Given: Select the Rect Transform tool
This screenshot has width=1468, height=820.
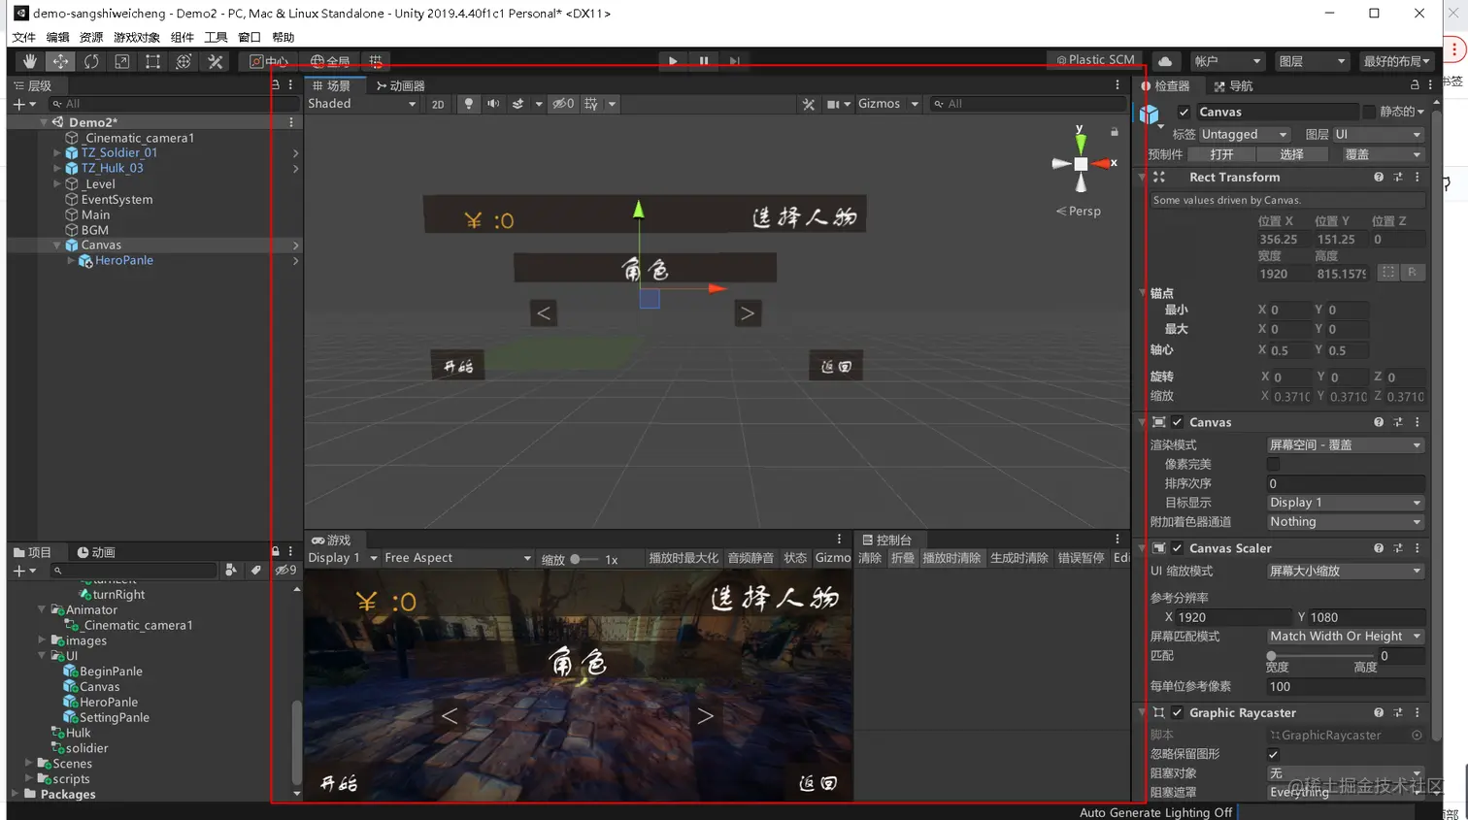Looking at the screenshot, I should [153, 61].
